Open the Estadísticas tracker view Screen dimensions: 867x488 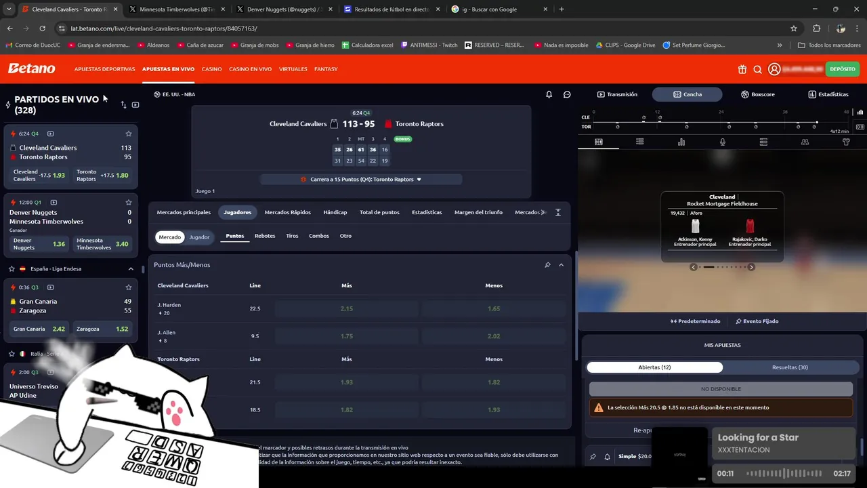(x=828, y=94)
